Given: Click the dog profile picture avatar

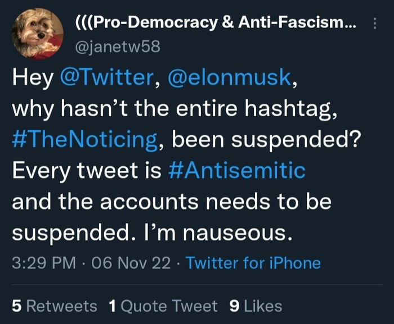Looking at the screenshot, I should pos(38,34).
